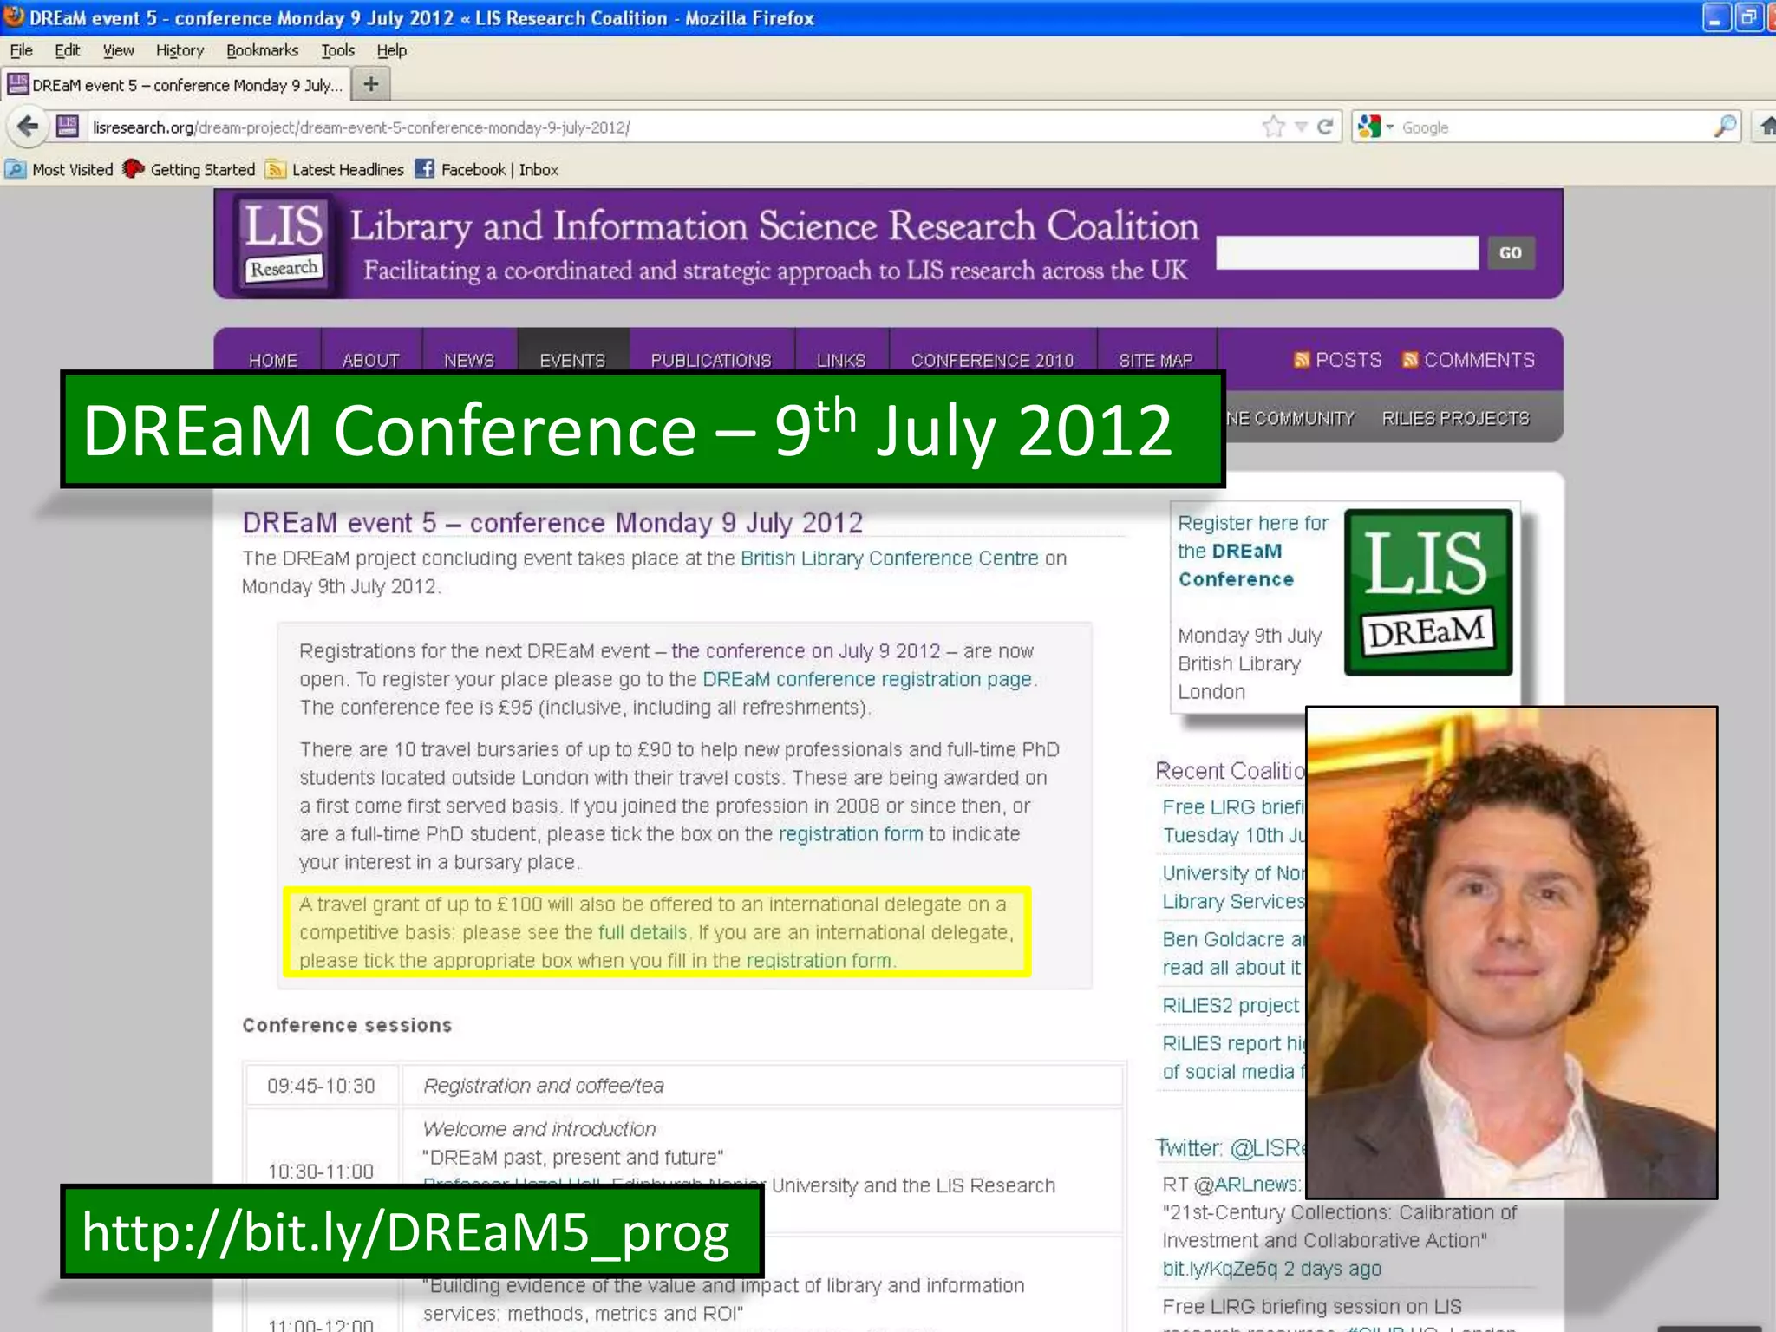The image size is (1776, 1332).
Task: Reload the page with the refresh icon
Action: [1324, 127]
